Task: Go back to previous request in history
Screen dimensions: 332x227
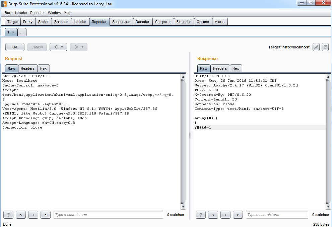Action: [x=56, y=47]
